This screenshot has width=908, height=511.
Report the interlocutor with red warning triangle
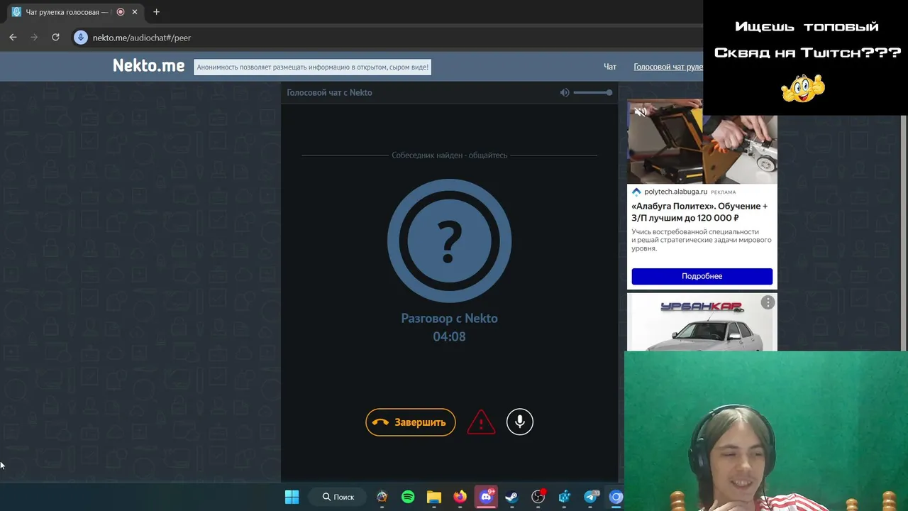tap(481, 422)
